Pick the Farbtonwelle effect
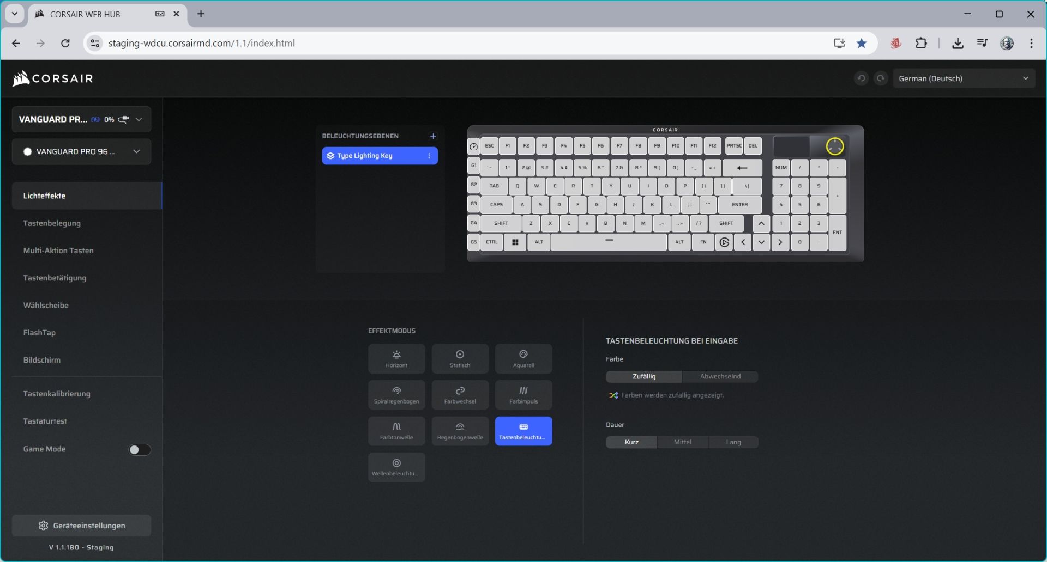 tap(396, 431)
